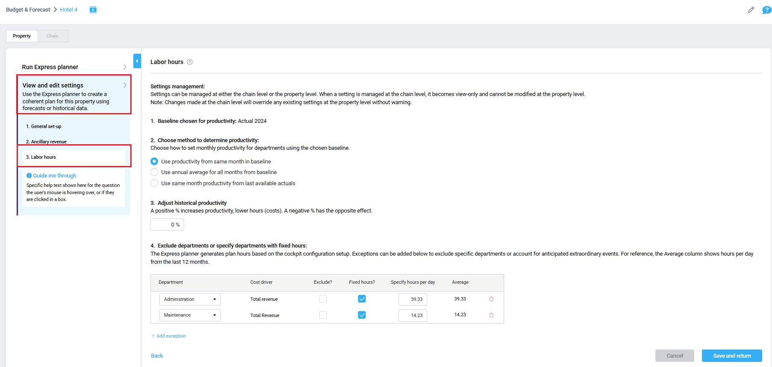Viewport: 772px width, 367px height.
Task: Delete the Administration exception row
Action: [491, 299]
